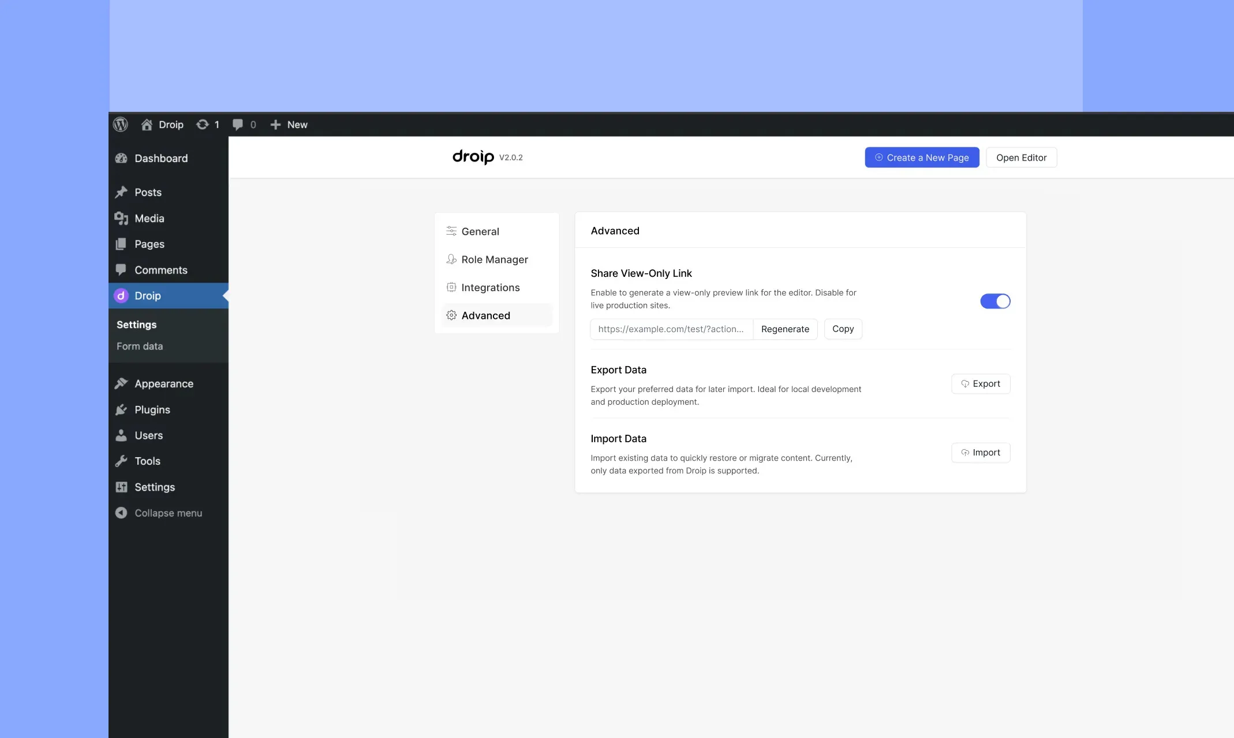The height and width of the screenshot is (738, 1234).
Task: Open the Pages menu label
Action: coord(149,244)
